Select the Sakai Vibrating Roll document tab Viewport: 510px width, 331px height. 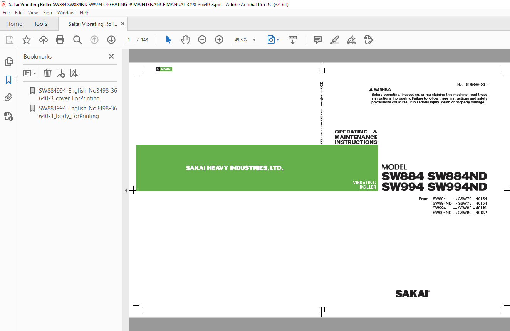coord(93,24)
